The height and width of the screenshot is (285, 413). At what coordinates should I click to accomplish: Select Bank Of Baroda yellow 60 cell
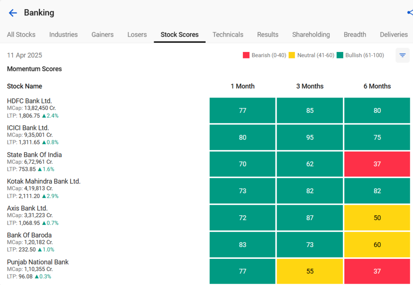(377, 244)
